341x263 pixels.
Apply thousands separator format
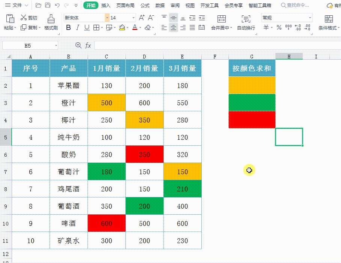(x=288, y=28)
